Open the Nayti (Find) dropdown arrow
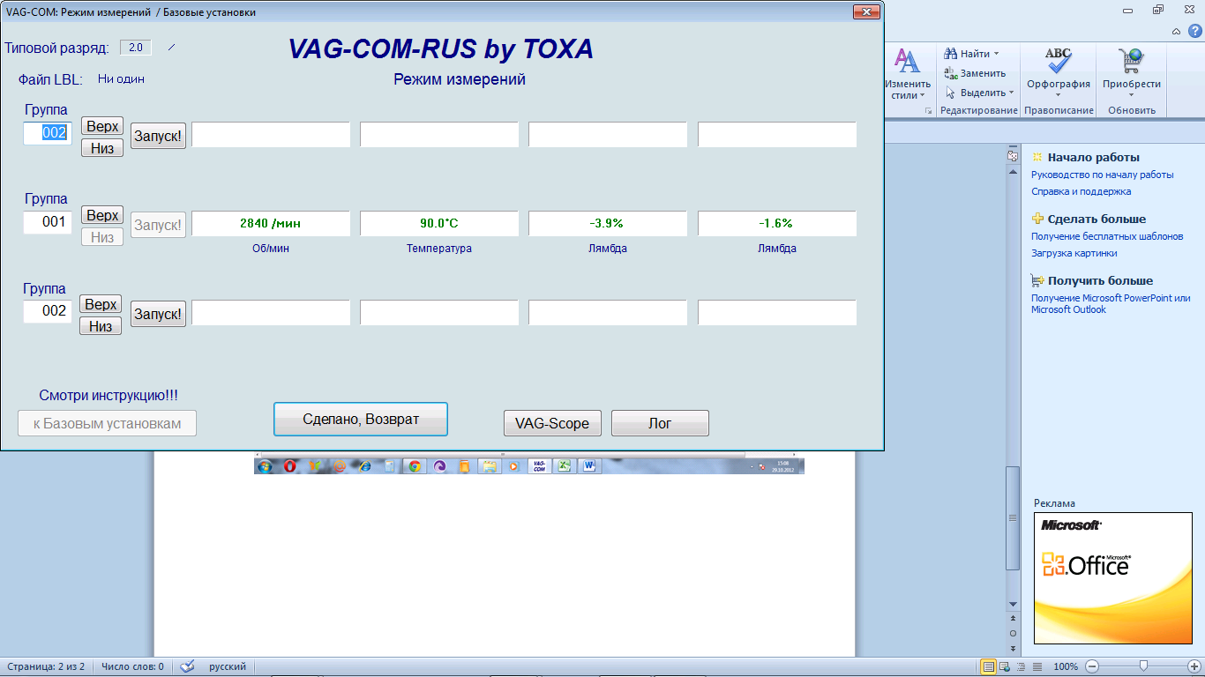This screenshot has height=677, width=1205. click(996, 54)
